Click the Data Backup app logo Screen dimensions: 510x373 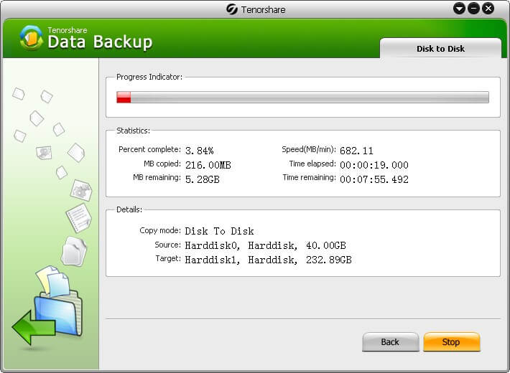point(31,38)
